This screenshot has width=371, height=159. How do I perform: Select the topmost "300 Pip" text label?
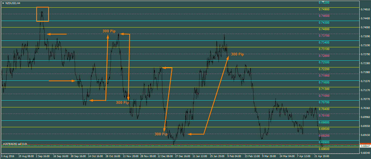coord(109,31)
